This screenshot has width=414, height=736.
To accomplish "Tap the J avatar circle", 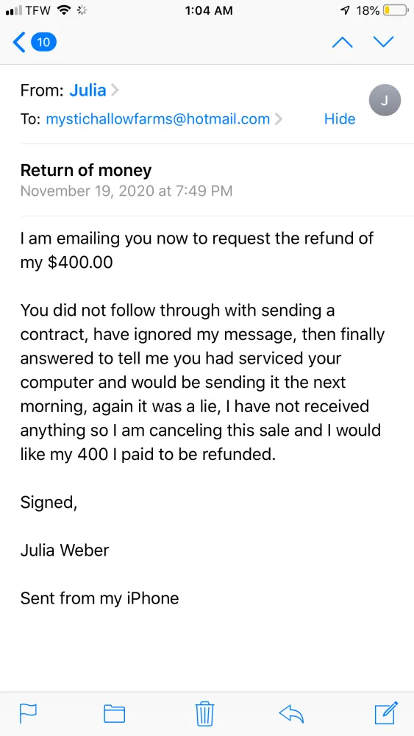I will coord(385,100).
